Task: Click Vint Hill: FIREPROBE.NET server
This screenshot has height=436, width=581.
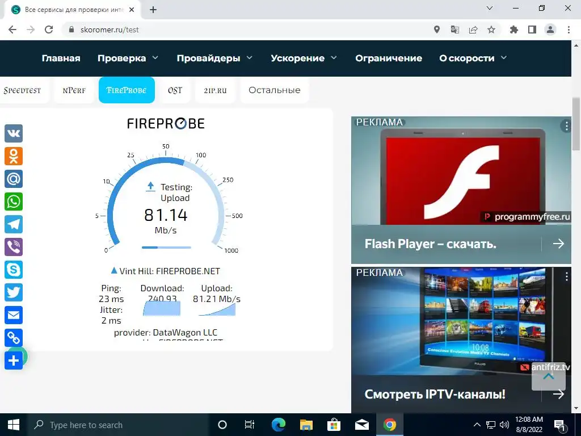Action: click(166, 271)
